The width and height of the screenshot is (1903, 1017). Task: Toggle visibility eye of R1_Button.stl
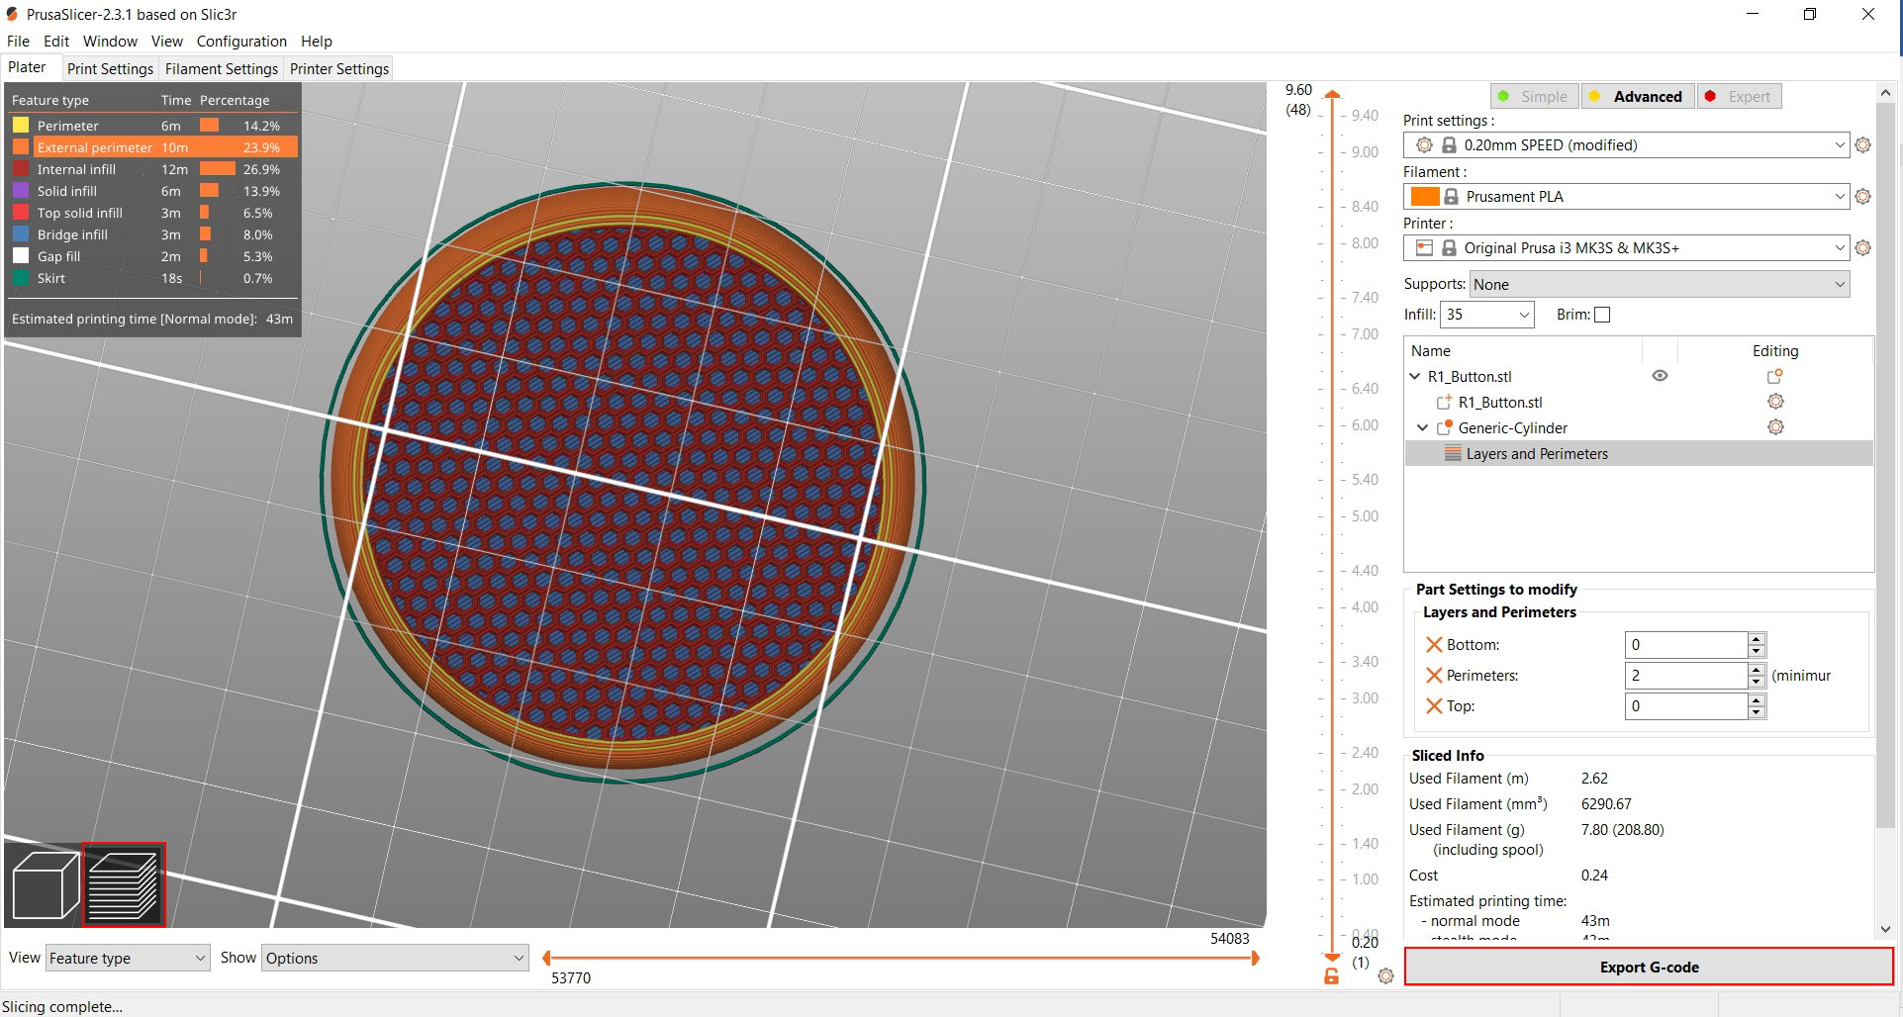pyautogui.click(x=1660, y=376)
